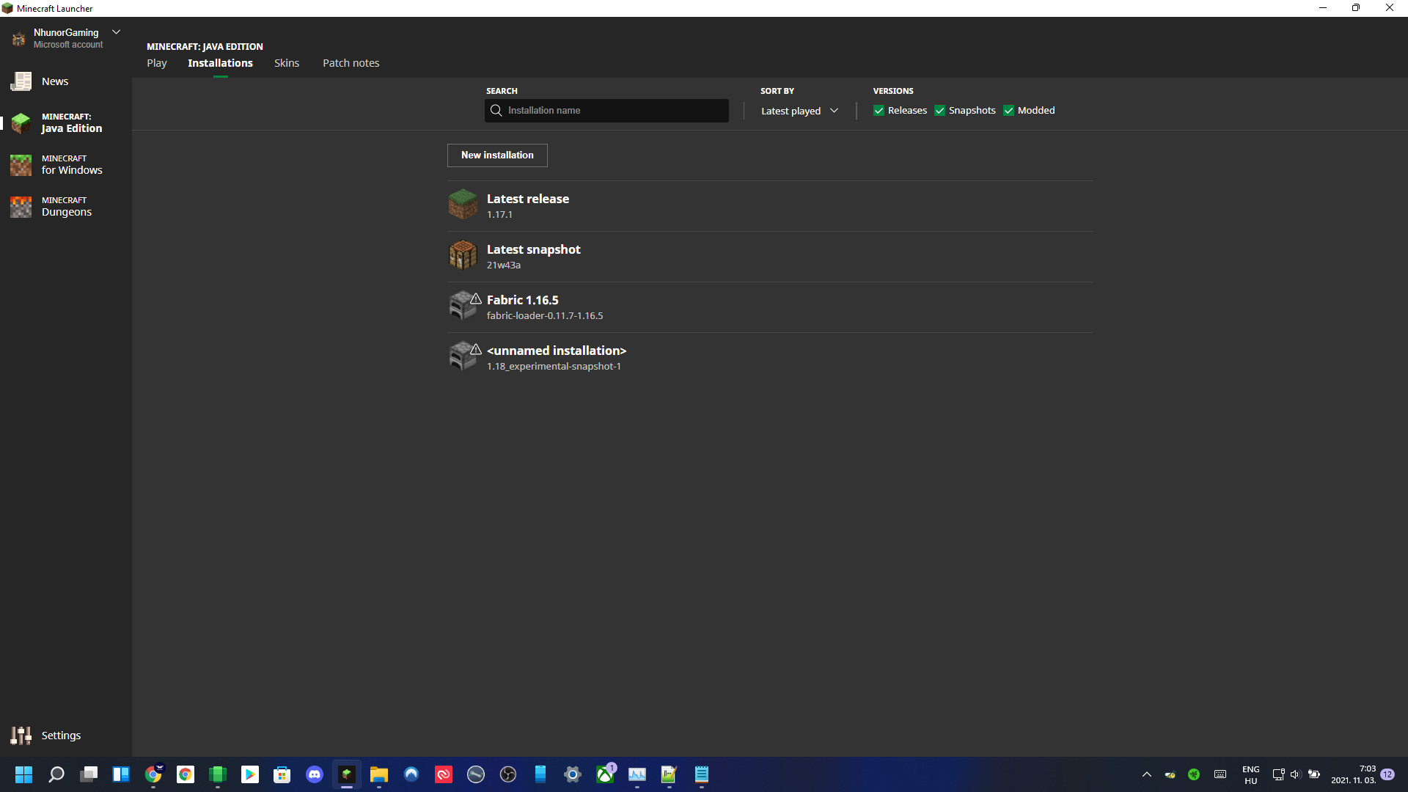This screenshot has width=1408, height=792.
Task: Click the warning triangle on the unnamed installation
Action: click(x=476, y=349)
